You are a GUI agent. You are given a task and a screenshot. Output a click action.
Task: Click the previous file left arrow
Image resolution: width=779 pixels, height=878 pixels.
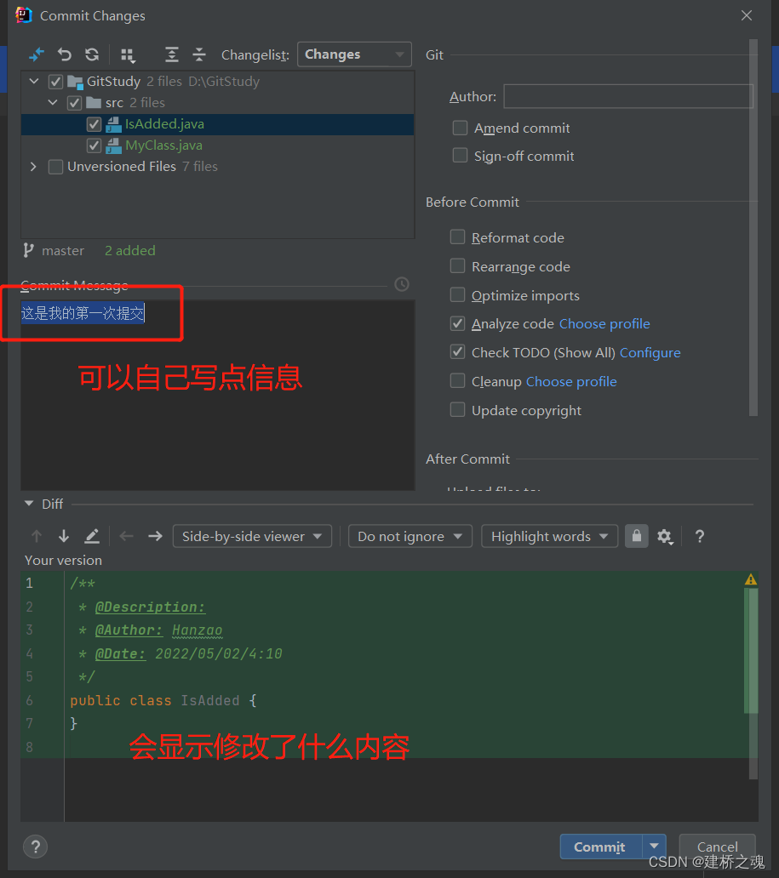pyautogui.click(x=127, y=537)
